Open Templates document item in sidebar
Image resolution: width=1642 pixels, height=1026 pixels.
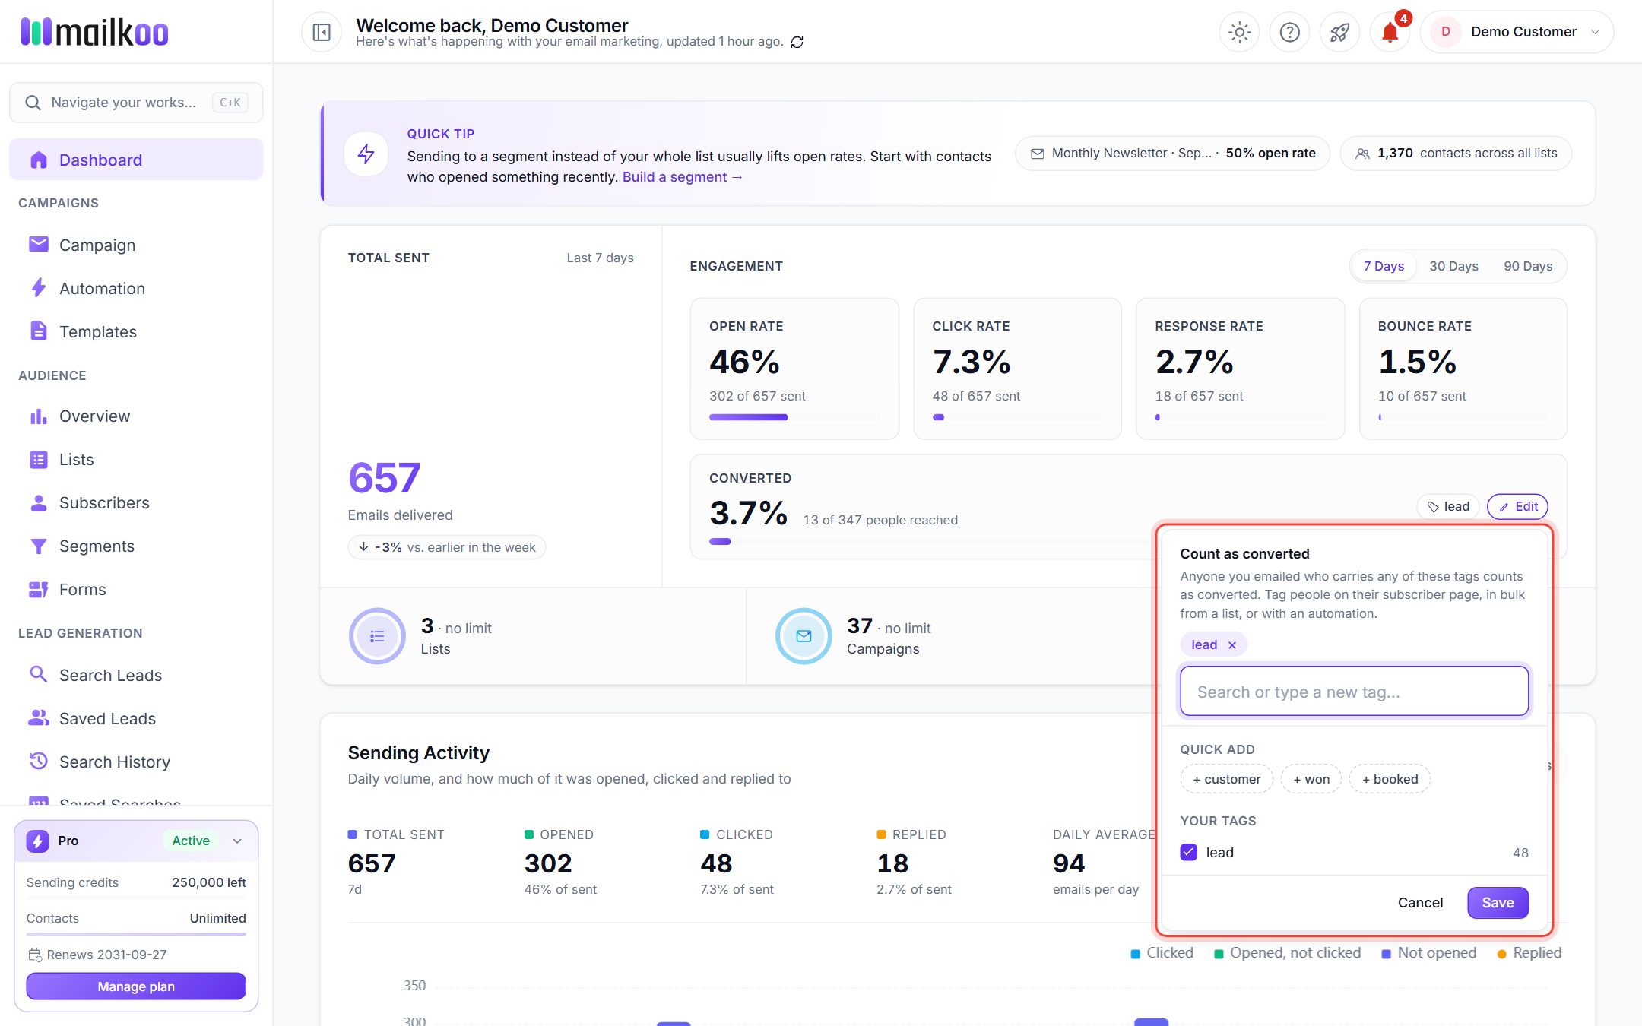[x=136, y=331]
